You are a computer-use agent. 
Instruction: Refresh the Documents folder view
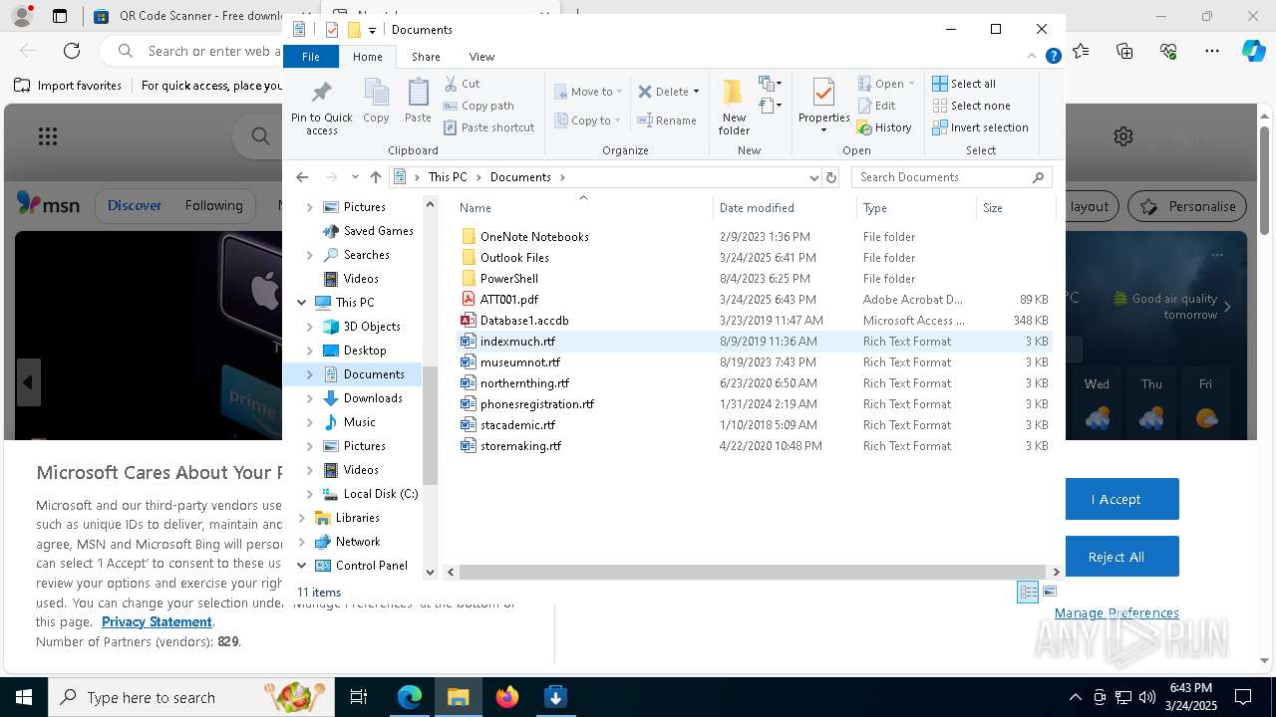click(x=831, y=177)
